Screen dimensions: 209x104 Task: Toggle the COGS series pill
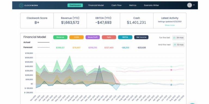pyautogui.click(x=76, y=37)
